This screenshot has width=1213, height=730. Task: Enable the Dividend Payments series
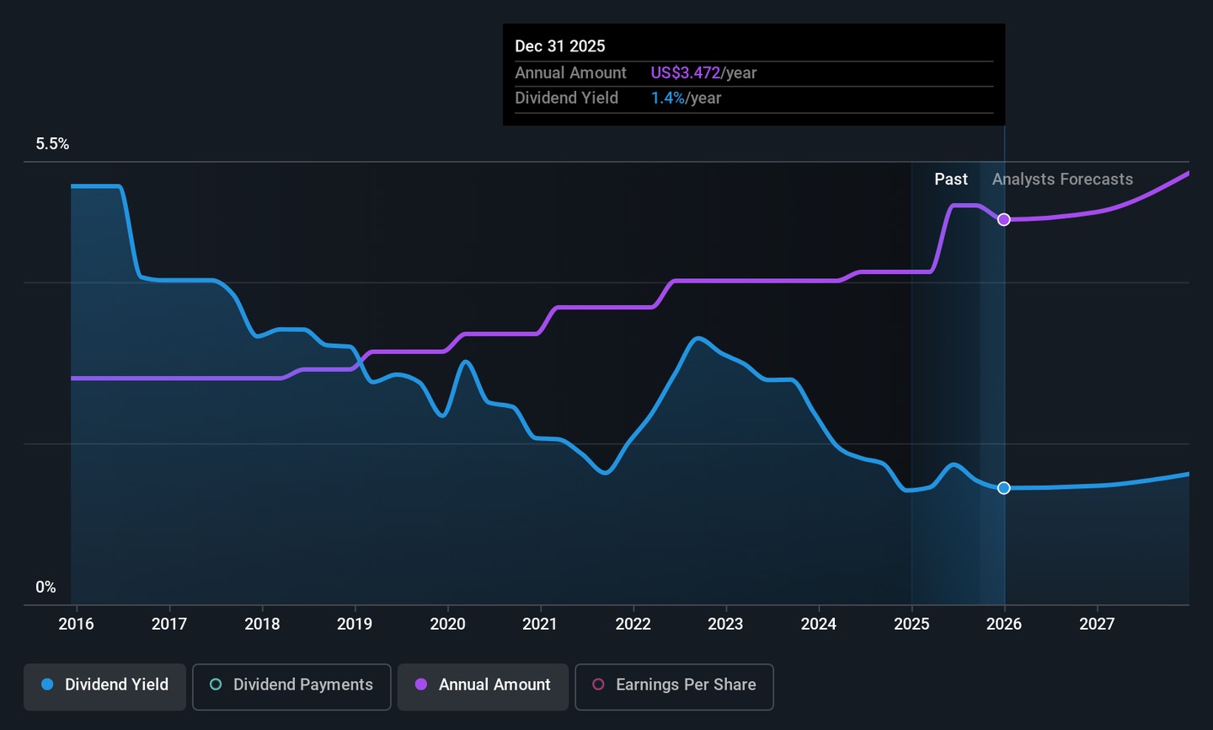(291, 685)
